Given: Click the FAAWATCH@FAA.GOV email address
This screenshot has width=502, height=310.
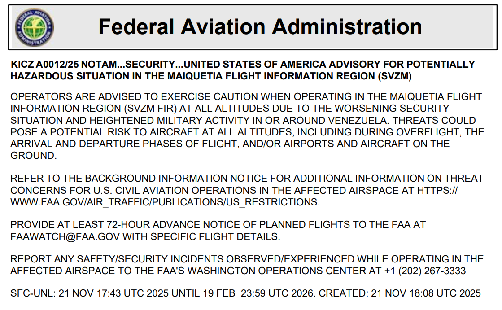Looking at the screenshot, I should tap(62, 237).
